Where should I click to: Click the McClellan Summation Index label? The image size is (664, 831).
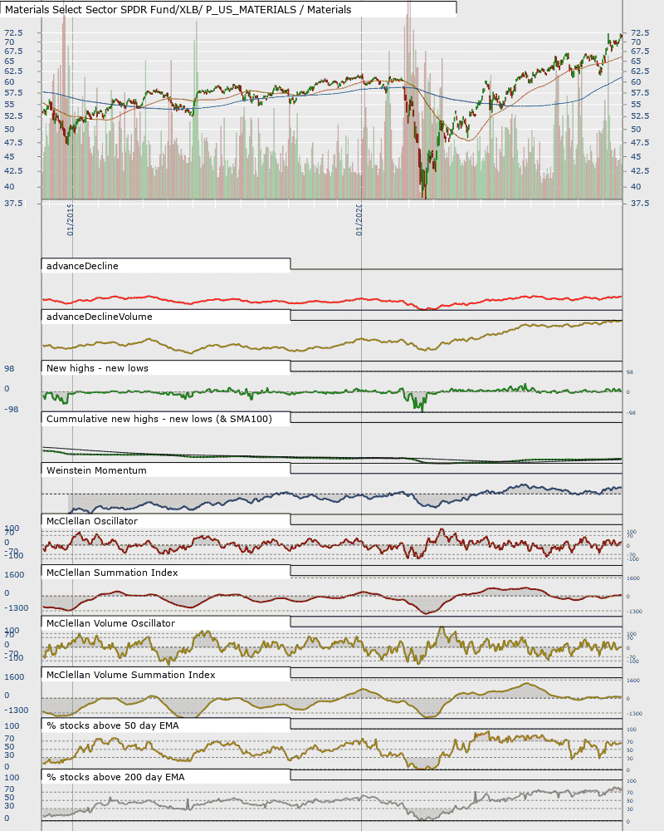pos(112,573)
